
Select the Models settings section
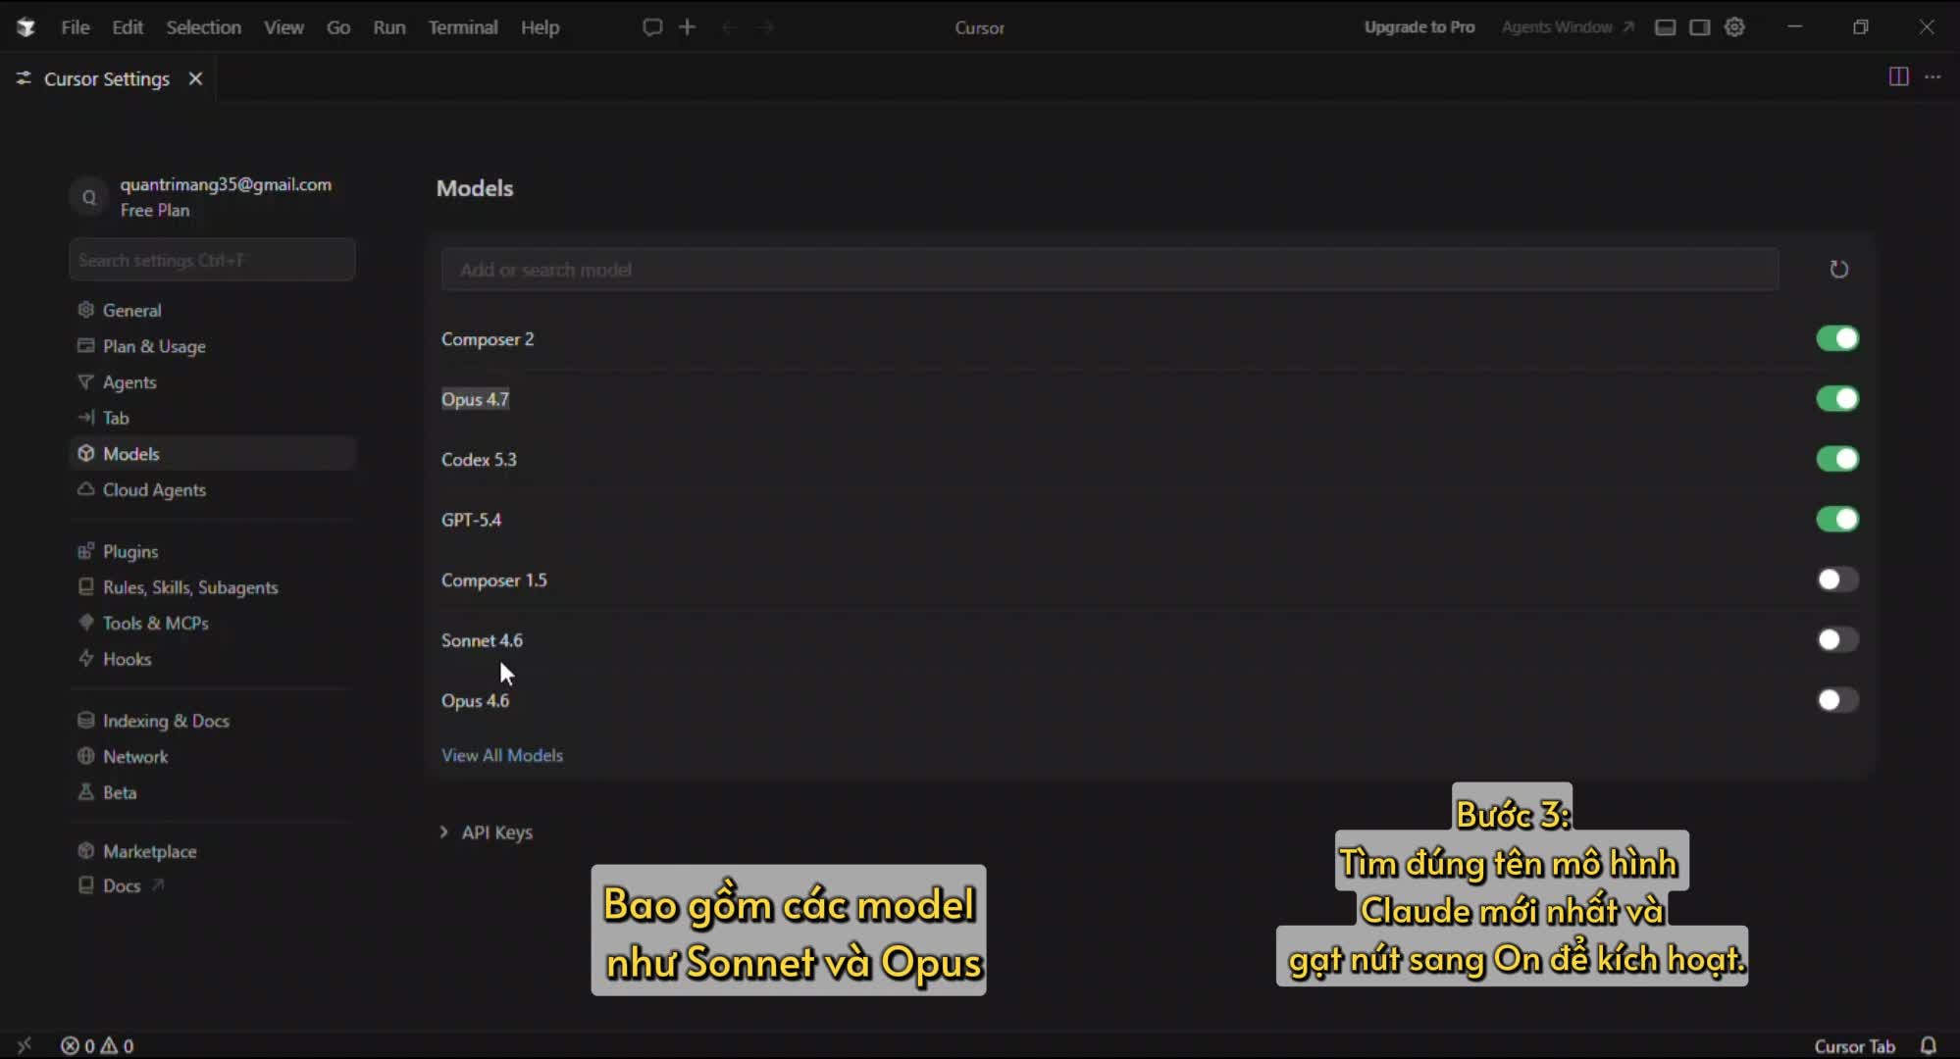212,454
